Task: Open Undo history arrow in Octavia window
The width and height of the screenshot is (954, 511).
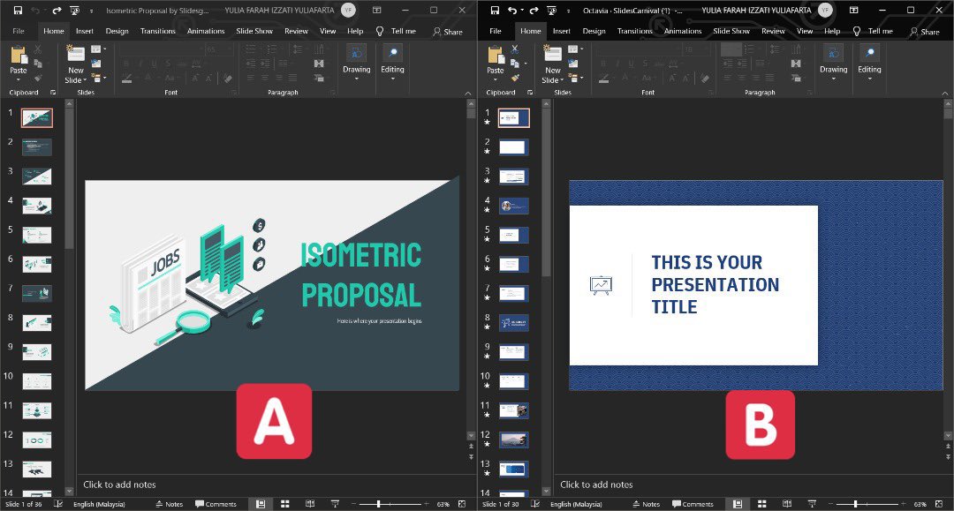Action: click(522, 11)
